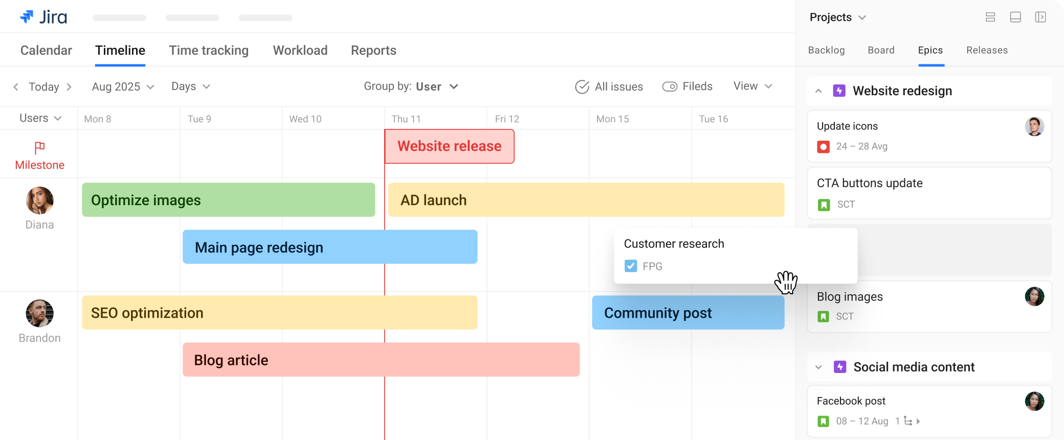The image size is (1064, 440).
Task: Open the Aug 2025 month dropdown
Action: click(123, 87)
